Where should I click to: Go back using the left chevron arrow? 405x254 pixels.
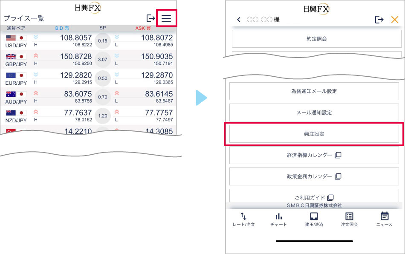(x=239, y=20)
